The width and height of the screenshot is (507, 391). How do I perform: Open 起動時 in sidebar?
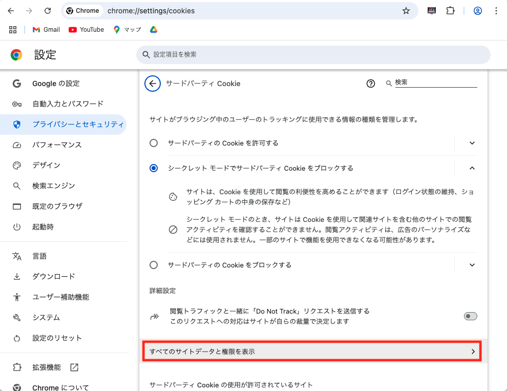[x=64, y=227]
